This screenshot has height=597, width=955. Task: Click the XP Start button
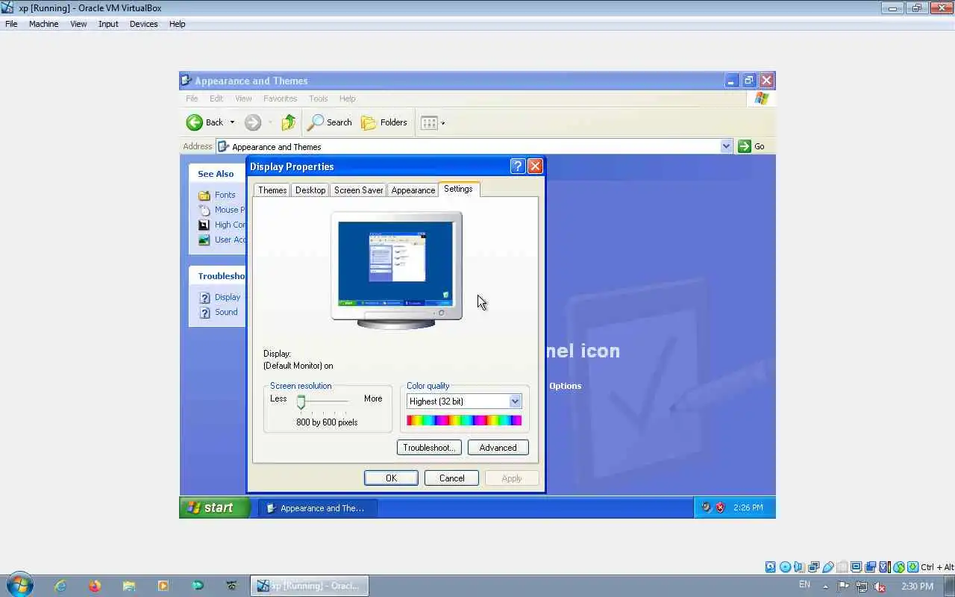tap(214, 507)
